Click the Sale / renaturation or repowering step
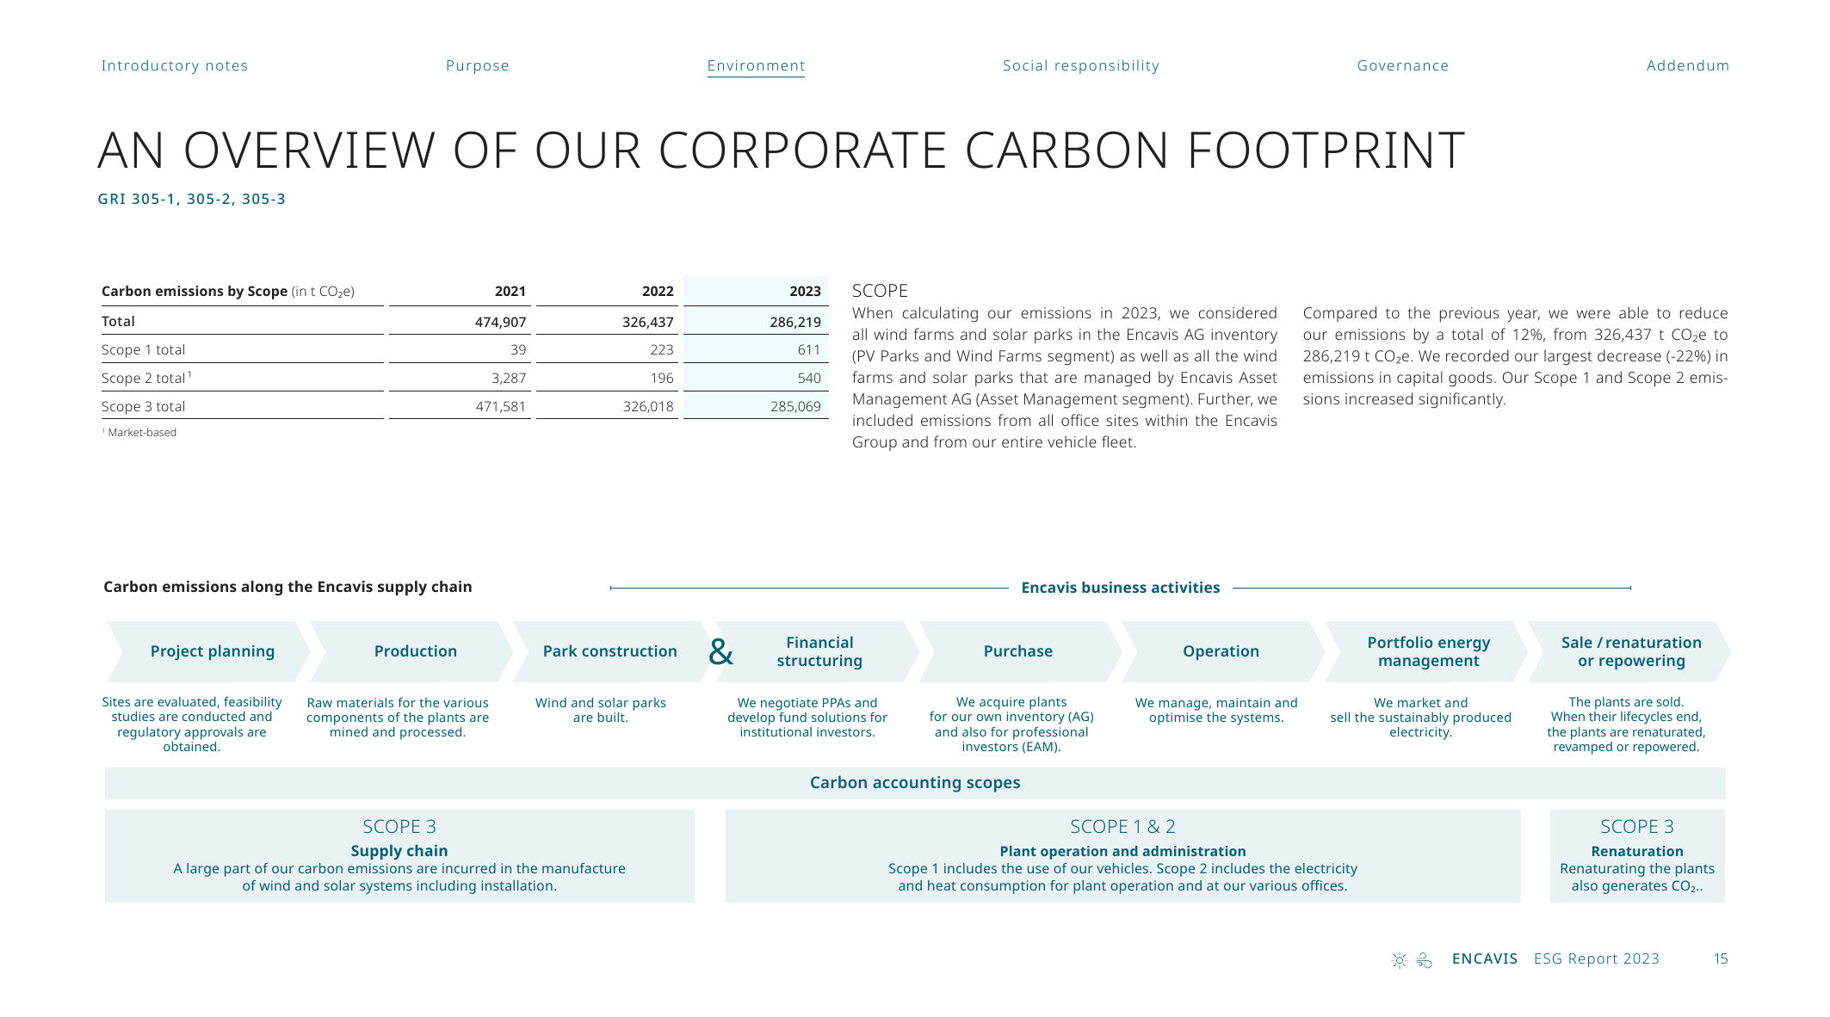The height and width of the screenshot is (1017, 1830). tap(1629, 651)
